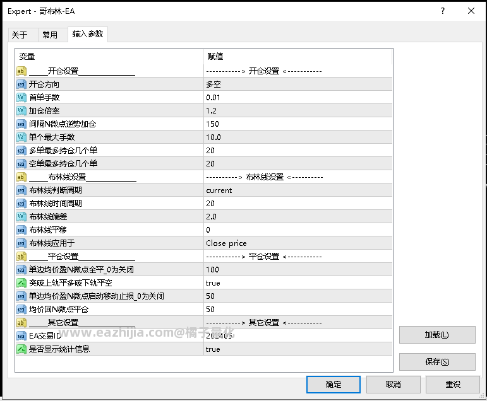Select the 均价回N微点平仓 variable name
Image resolution: width=487 pixels, height=401 pixels.
click(59, 309)
